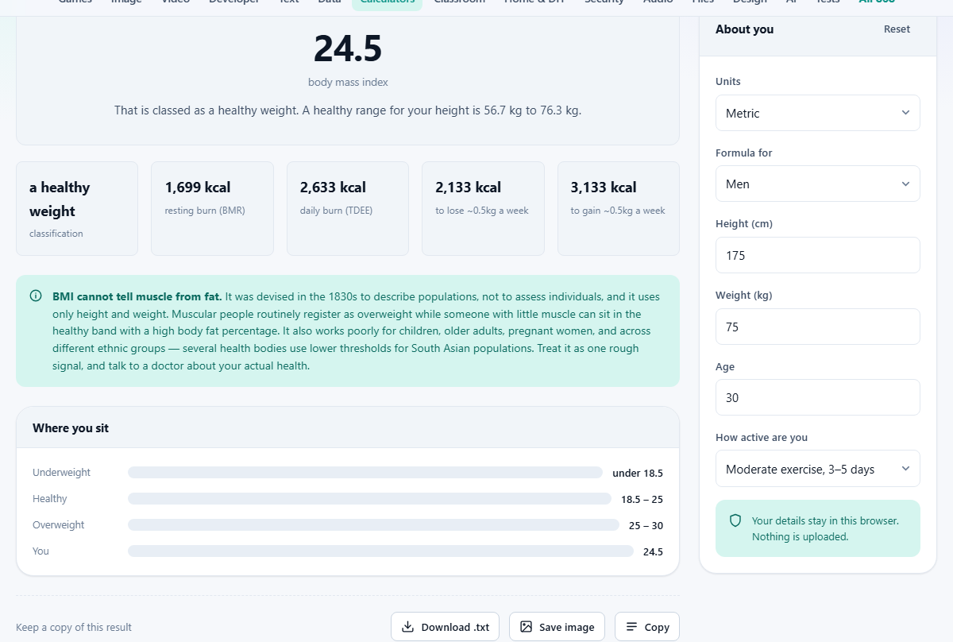
Task: Click the Keep a copy of this result text
Action: coord(74,628)
